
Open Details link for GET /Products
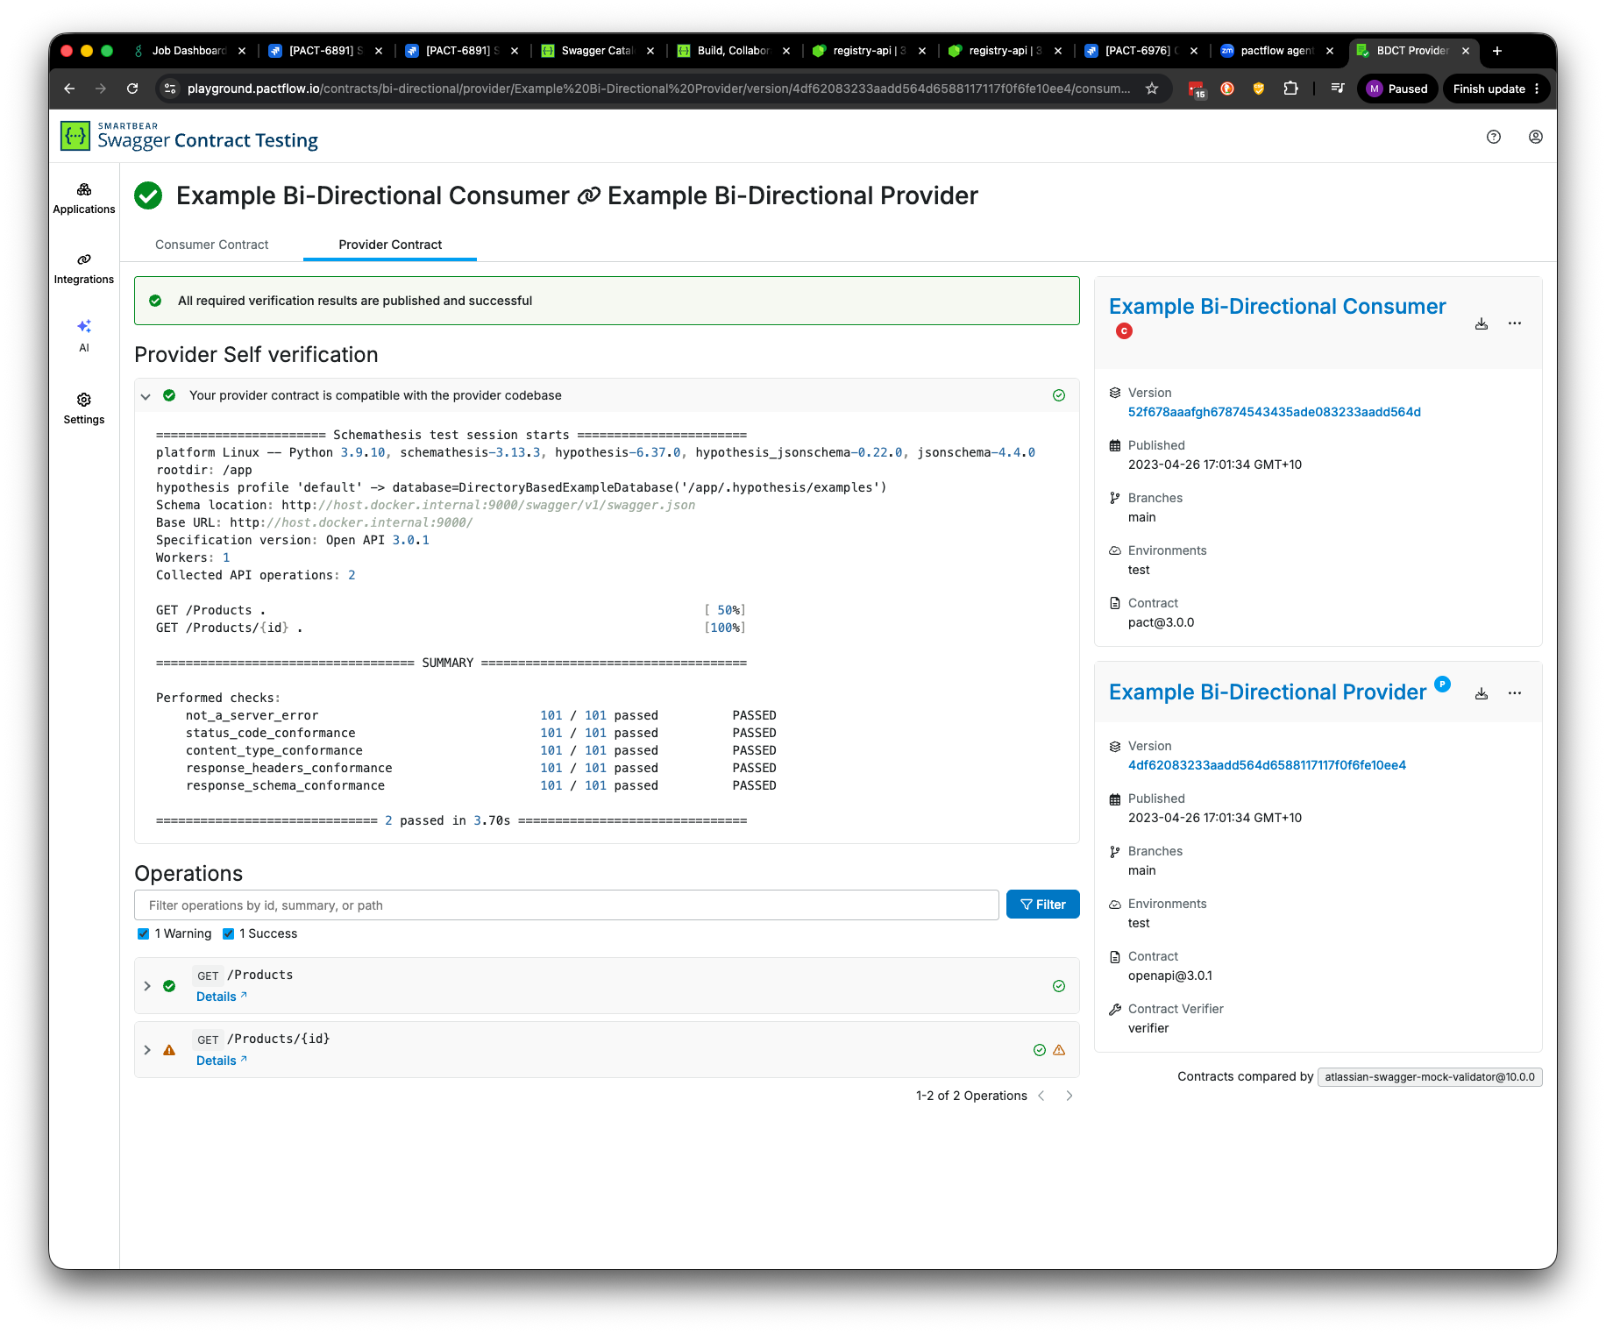[x=222, y=997]
